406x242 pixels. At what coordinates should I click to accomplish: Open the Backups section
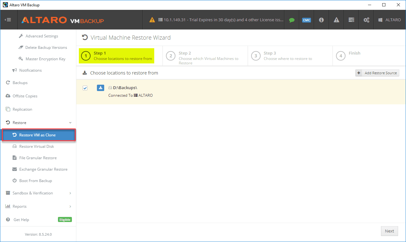tap(20, 83)
